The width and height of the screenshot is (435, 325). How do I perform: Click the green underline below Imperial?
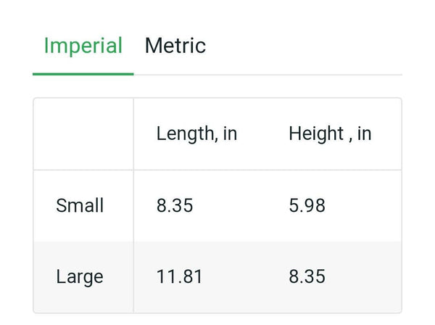[x=83, y=74]
